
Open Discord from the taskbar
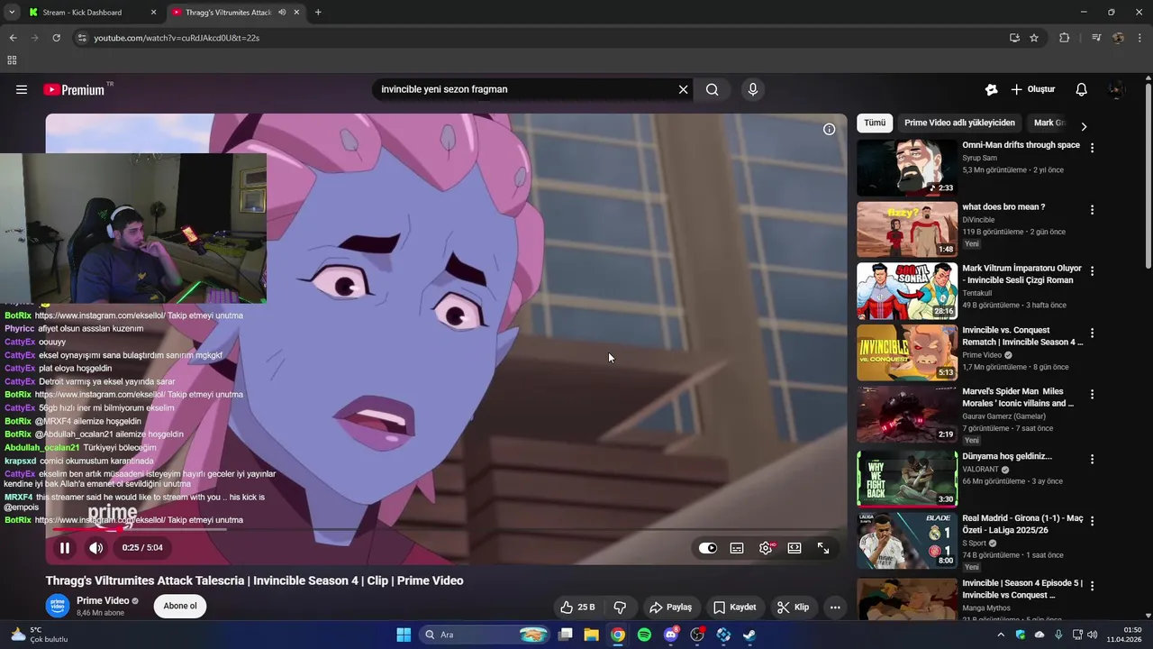[x=671, y=635]
